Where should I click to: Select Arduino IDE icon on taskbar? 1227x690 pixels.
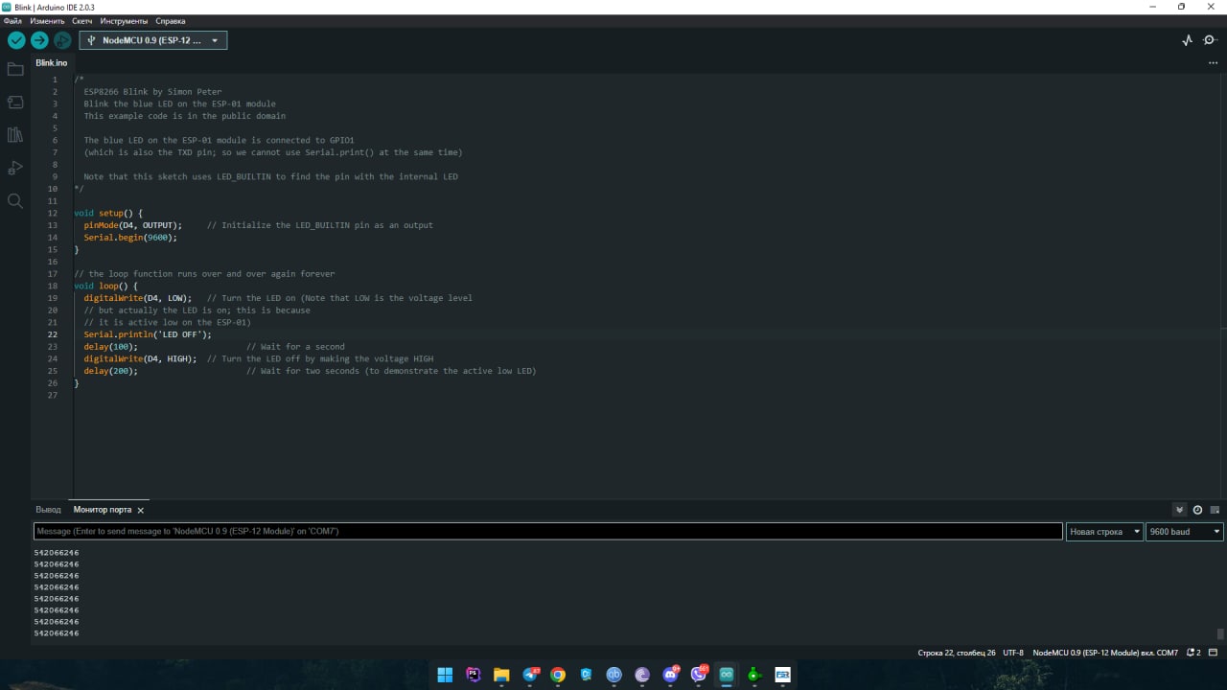click(727, 675)
